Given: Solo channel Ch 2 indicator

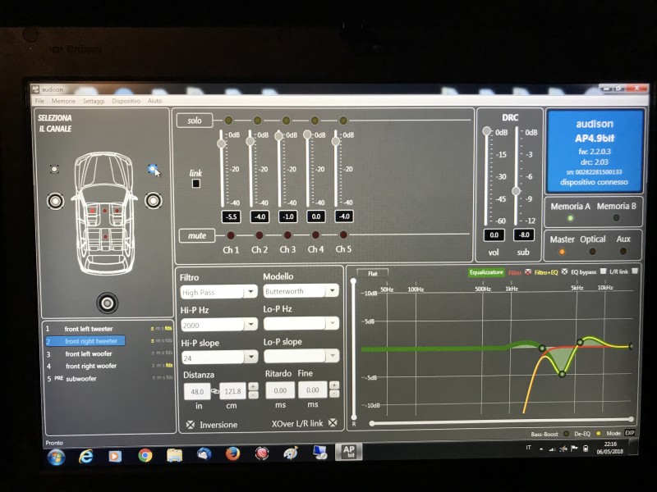Looking at the screenshot, I should click(x=257, y=121).
